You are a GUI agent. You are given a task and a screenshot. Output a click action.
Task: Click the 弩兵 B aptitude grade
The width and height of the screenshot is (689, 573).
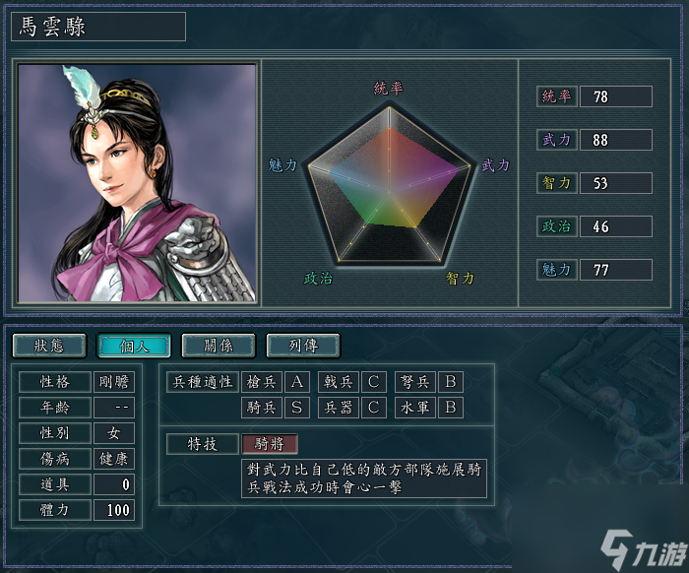451,381
